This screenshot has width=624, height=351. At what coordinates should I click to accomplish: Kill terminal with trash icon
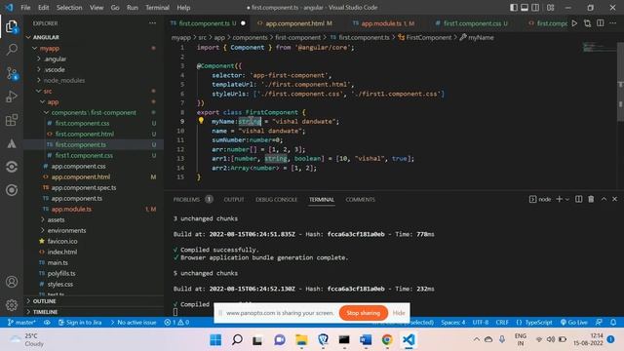click(591, 199)
